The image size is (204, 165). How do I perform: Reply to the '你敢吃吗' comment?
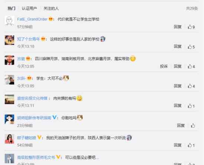(x=181, y=126)
